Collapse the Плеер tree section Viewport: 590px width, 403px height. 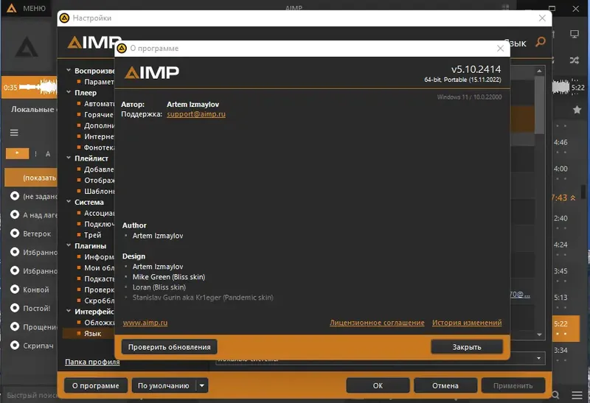coord(69,92)
